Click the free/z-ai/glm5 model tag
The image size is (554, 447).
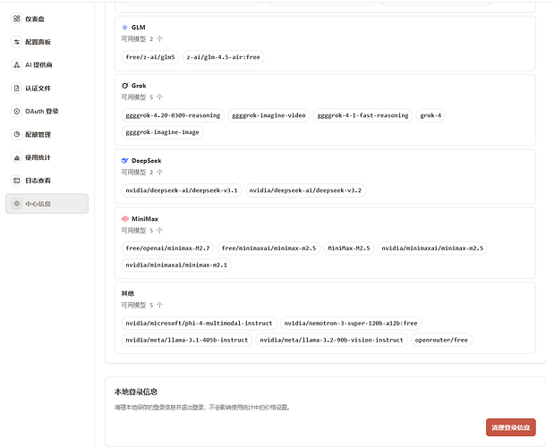click(150, 57)
